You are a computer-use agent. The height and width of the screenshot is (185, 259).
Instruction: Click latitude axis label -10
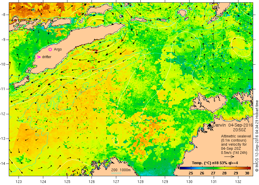(x=3, y=64)
